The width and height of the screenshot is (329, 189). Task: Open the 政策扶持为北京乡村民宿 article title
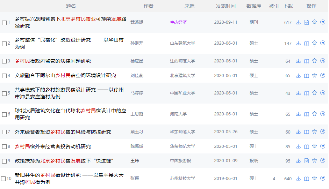pos(64,161)
